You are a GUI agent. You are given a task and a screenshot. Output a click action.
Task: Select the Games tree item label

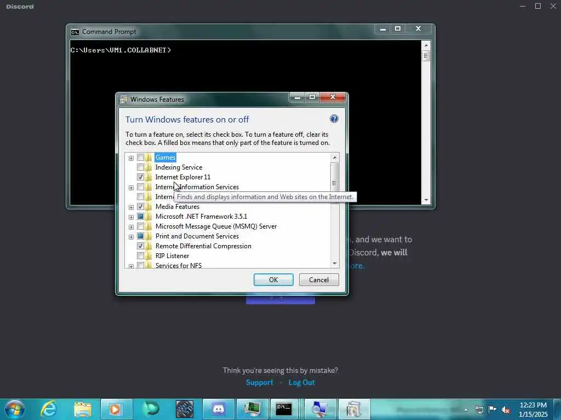pos(165,157)
